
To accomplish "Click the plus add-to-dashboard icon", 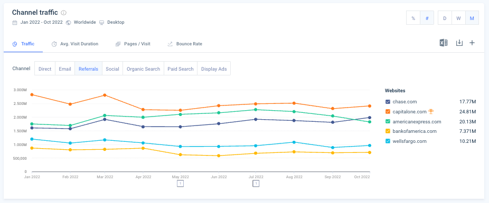I will 472,43.
